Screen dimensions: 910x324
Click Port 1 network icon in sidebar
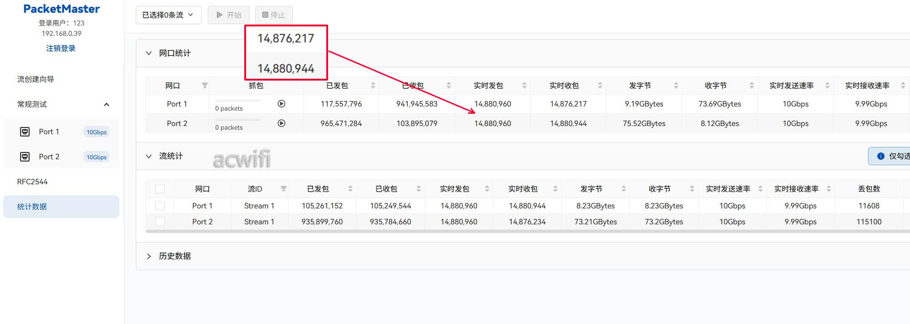[x=25, y=132]
